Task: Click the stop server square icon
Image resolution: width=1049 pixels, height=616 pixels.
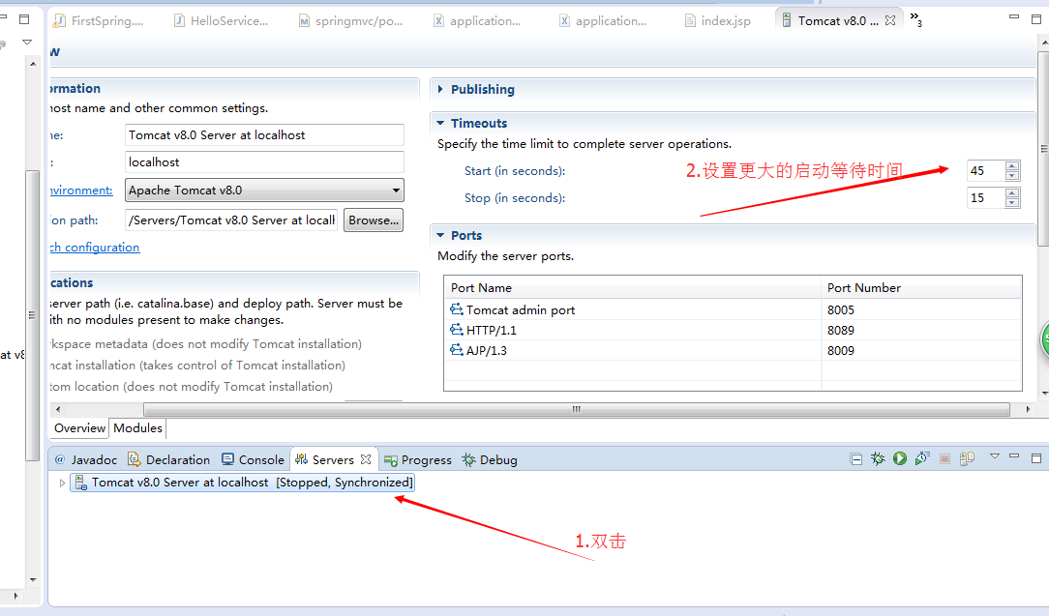Action: pyautogui.click(x=944, y=458)
